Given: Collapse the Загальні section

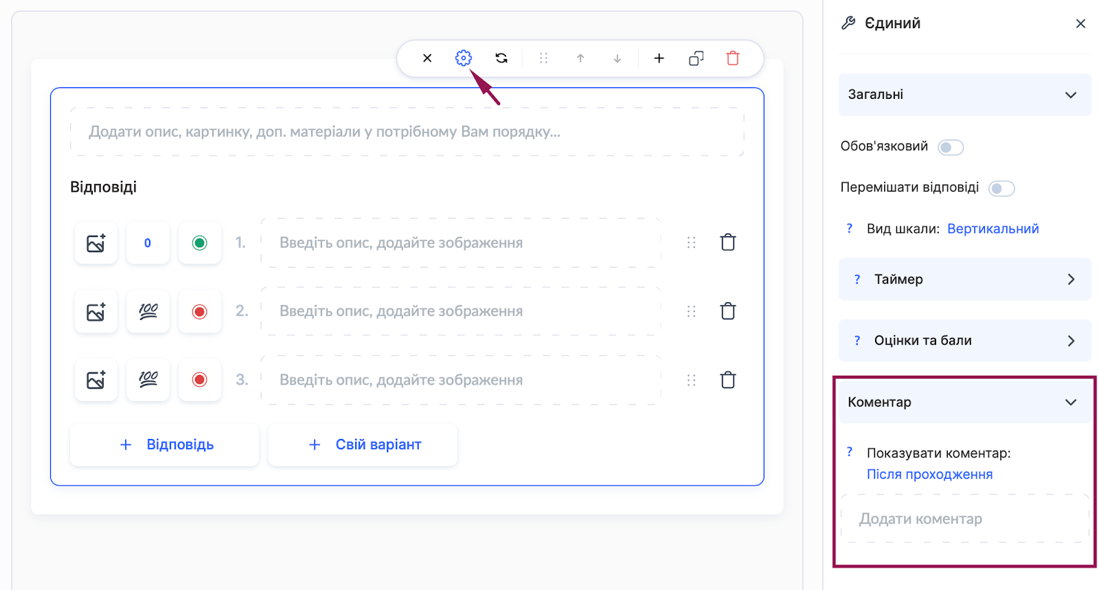Looking at the screenshot, I should (965, 95).
